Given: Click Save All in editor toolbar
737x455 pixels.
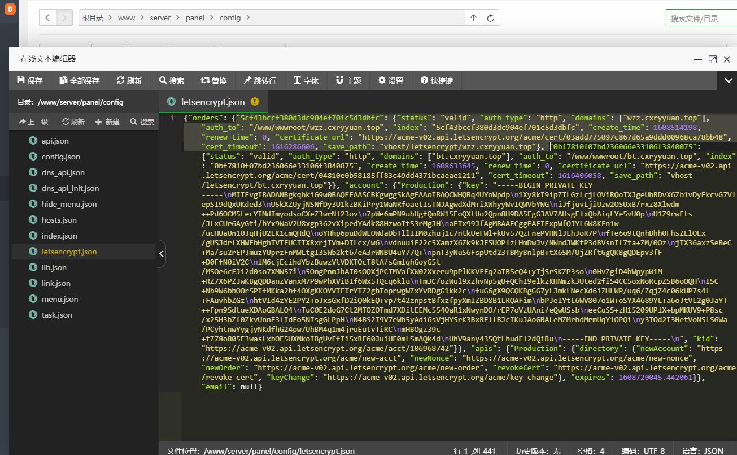Looking at the screenshot, I should (x=79, y=81).
